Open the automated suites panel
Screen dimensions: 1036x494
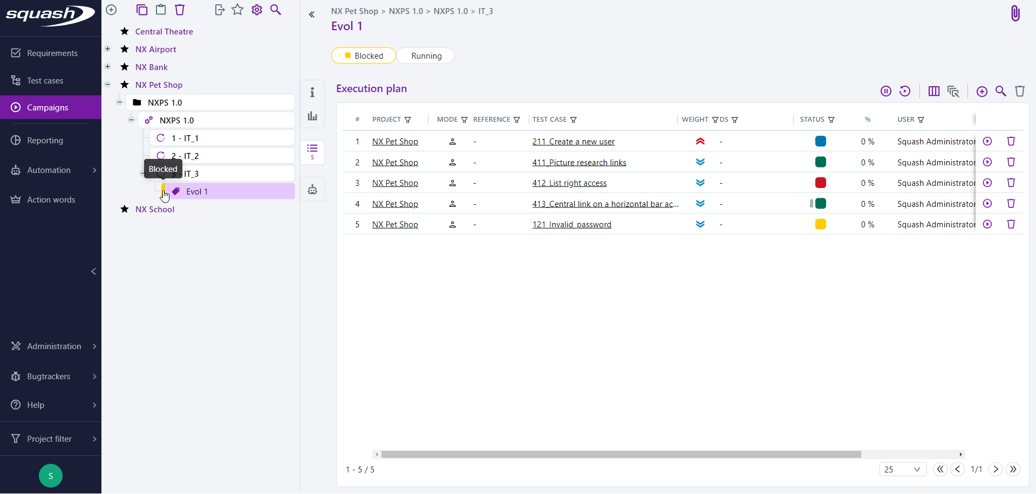pos(312,189)
